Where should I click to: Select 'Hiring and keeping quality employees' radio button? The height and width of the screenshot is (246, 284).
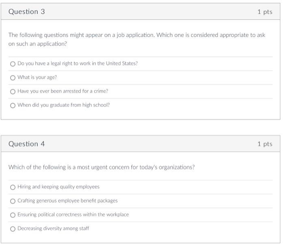(x=13, y=187)
